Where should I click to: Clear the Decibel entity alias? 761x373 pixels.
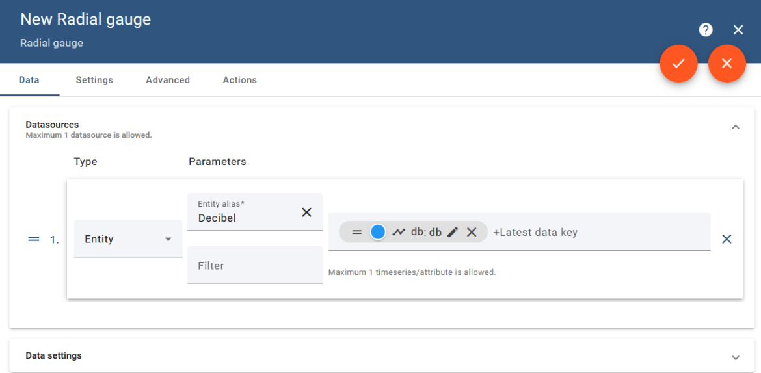(306, 212)
